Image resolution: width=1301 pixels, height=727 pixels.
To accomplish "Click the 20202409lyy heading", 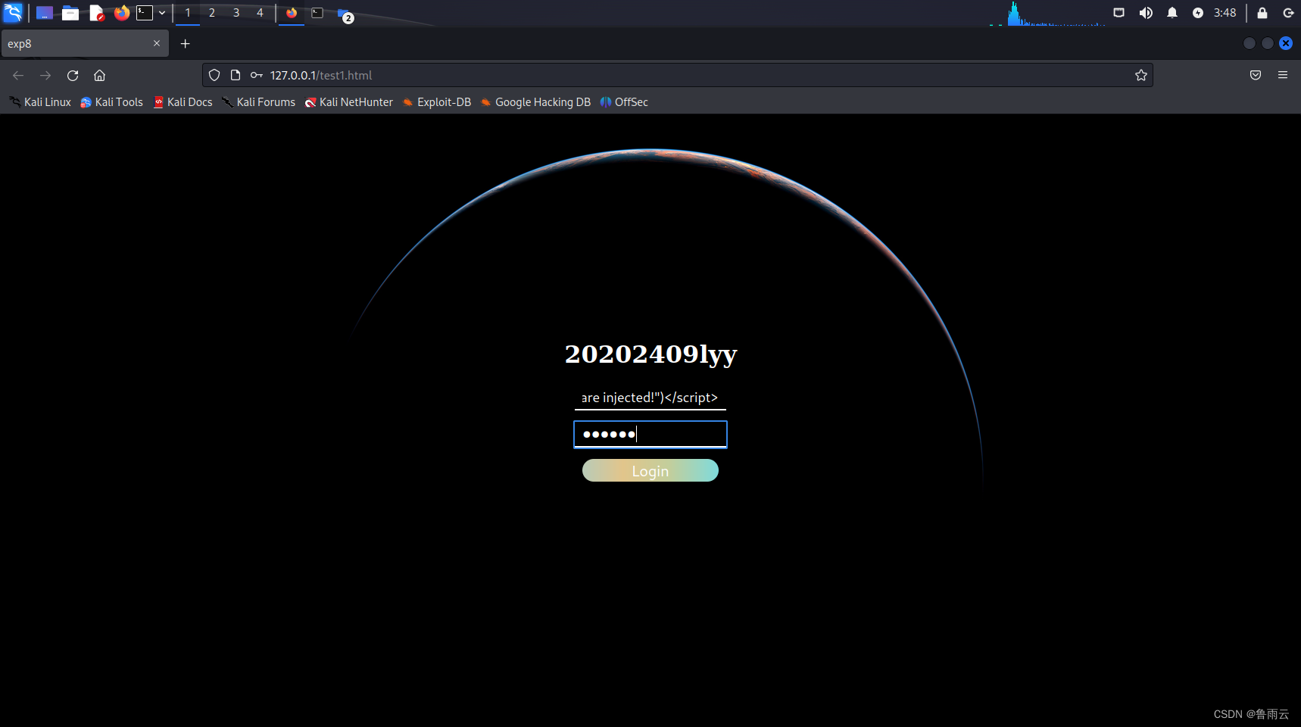I will 650,354.
